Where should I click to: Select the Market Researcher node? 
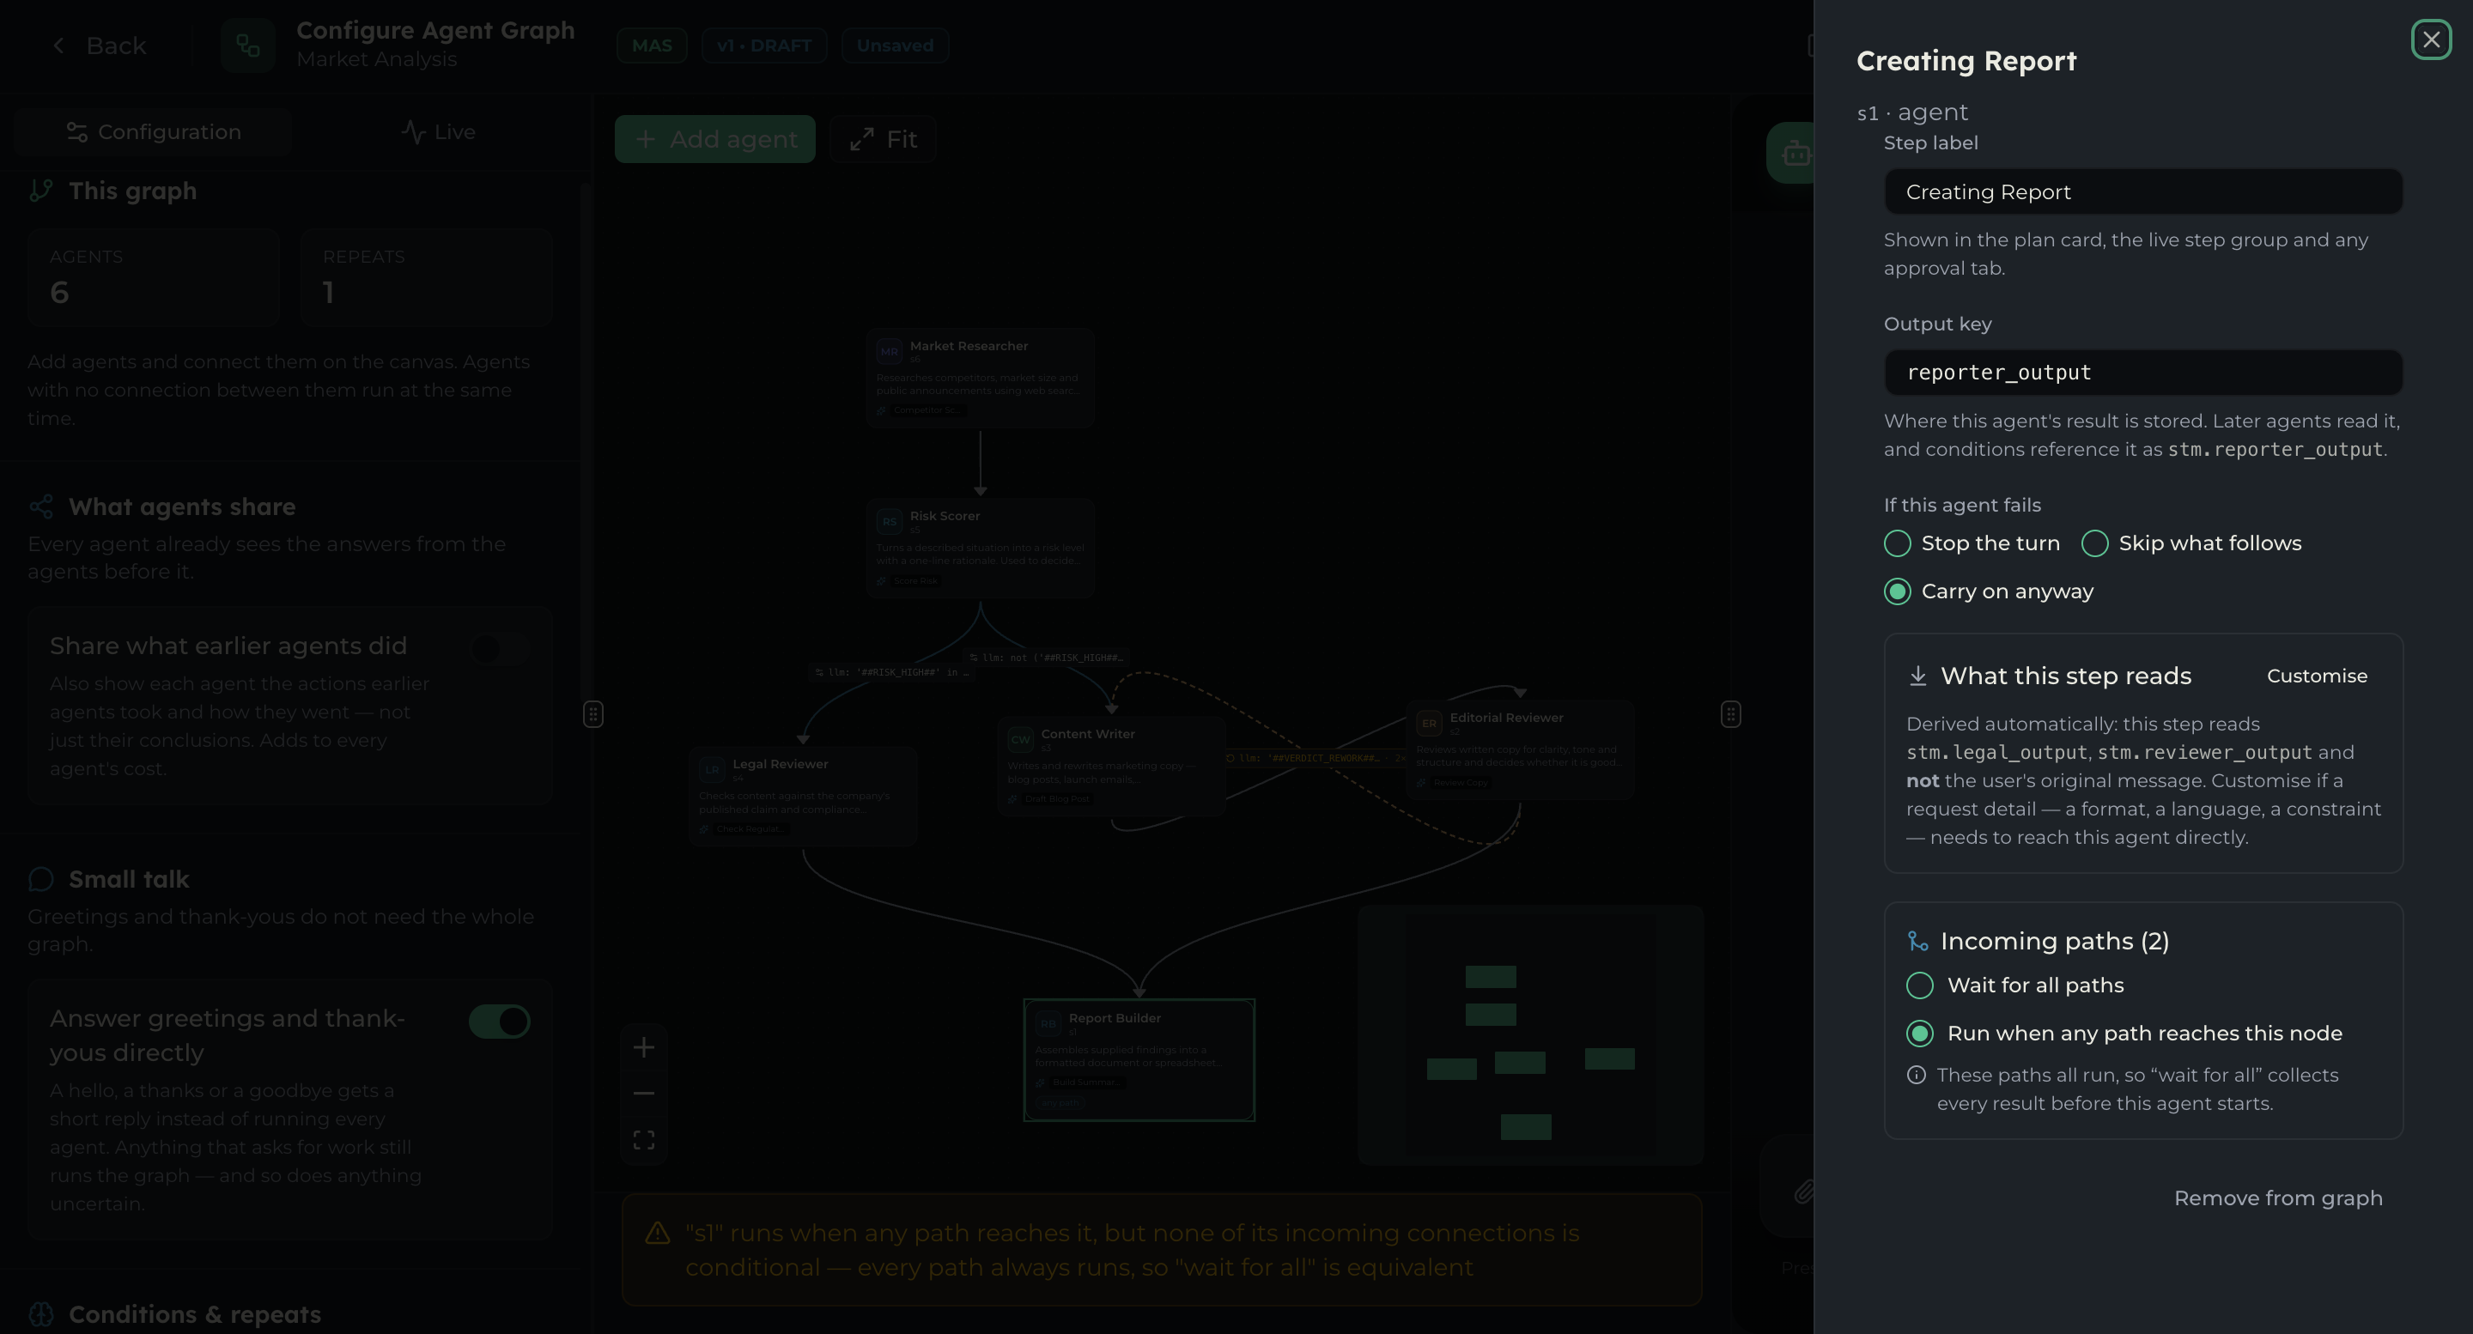click(980, 378)
